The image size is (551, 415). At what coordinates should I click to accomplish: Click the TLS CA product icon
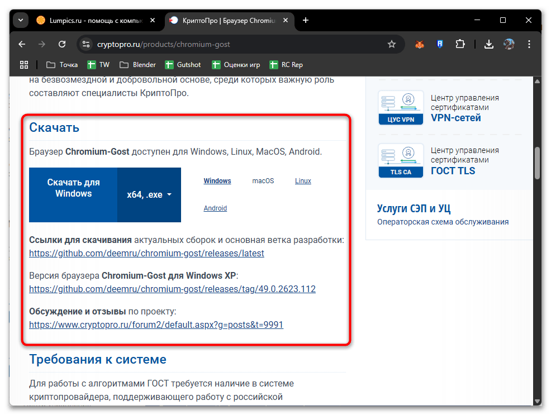401,160
